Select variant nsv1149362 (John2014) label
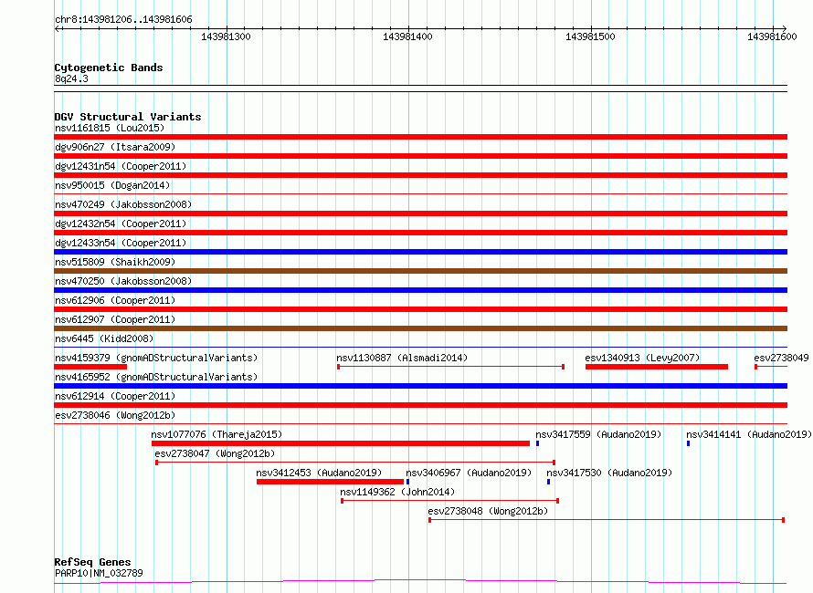 point(397,492)
